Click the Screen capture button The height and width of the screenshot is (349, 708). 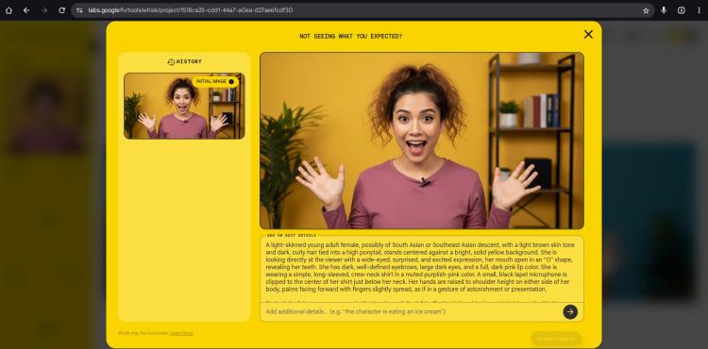tap(556, 339)
